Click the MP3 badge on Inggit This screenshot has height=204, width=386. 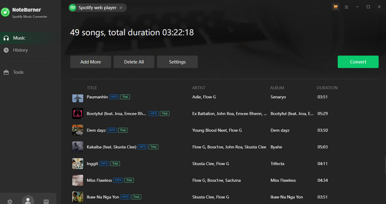tap(104, 163)
